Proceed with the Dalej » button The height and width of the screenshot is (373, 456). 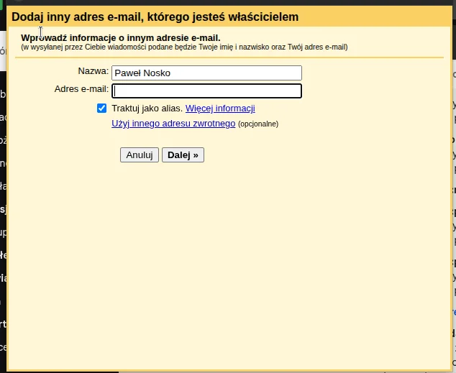point(183,155)
